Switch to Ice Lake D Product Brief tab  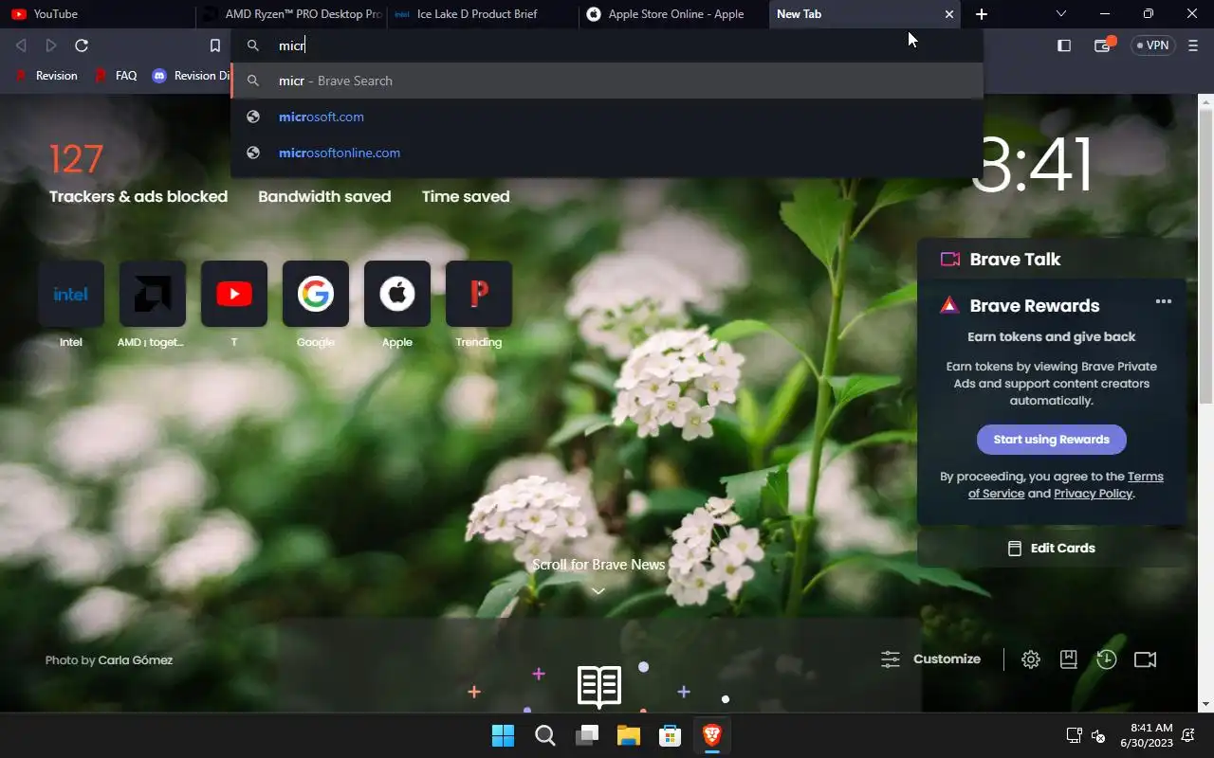click(x=483, y=14)
